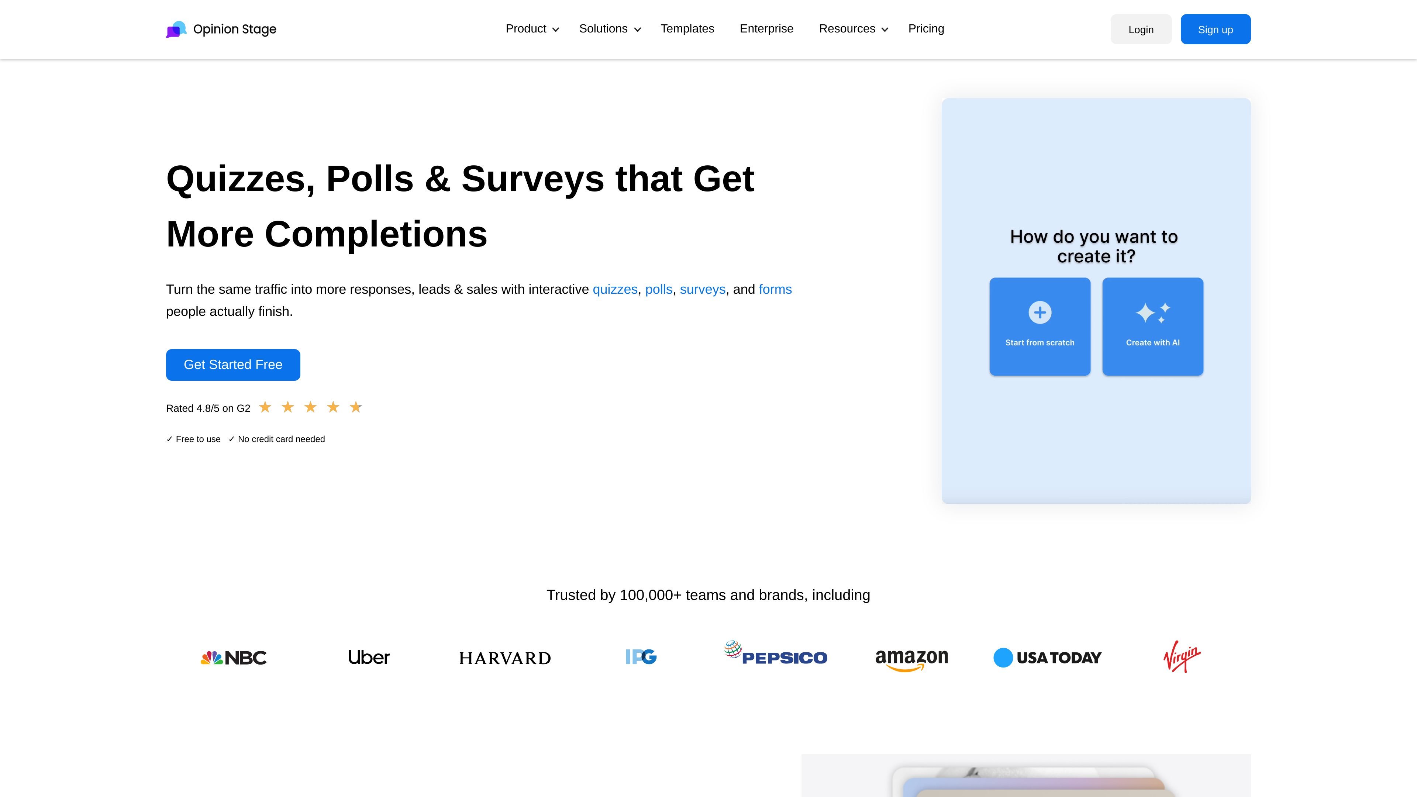Click the plus icon for Start from scratch
This screenshot has width=1417, height=797.
(1040, 313)
